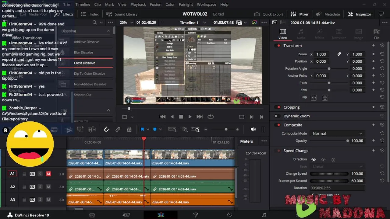Open the Metadata panel button
The image size is (390, 219).
click(x=328, y=14)
